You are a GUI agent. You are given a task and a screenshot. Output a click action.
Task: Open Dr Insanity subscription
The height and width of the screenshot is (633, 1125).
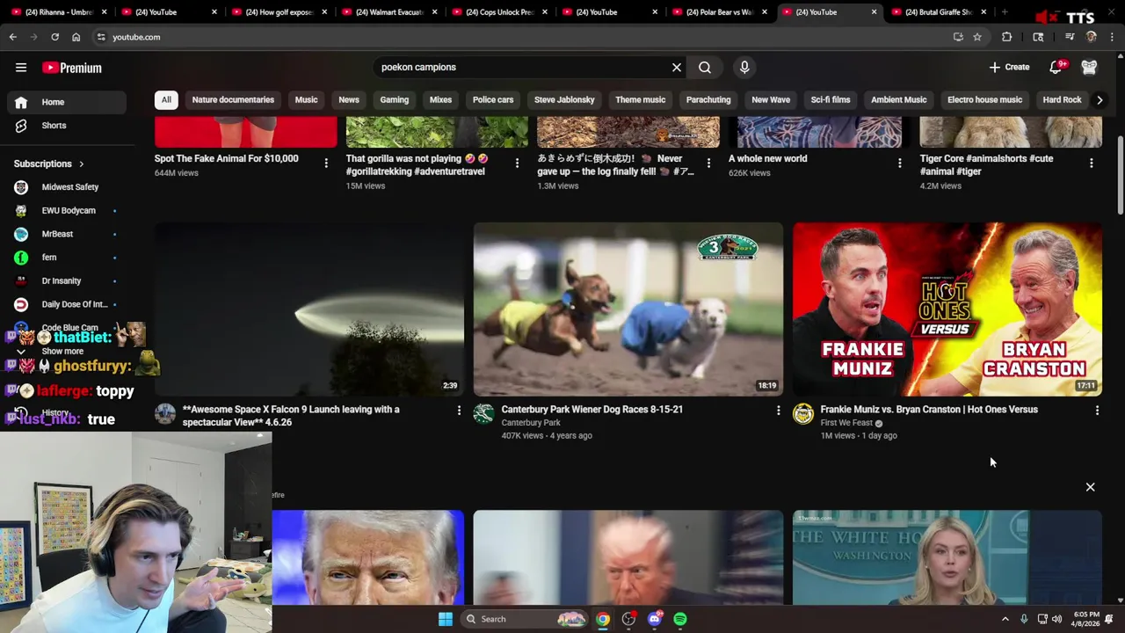click(67, 281)
